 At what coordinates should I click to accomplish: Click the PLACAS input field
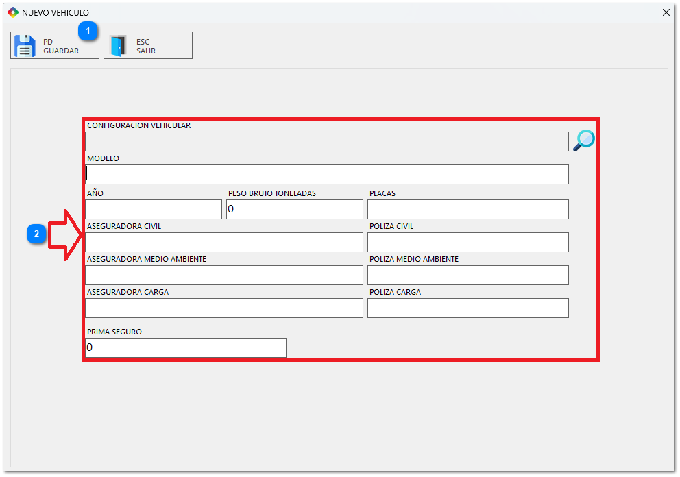click(467, 209)
